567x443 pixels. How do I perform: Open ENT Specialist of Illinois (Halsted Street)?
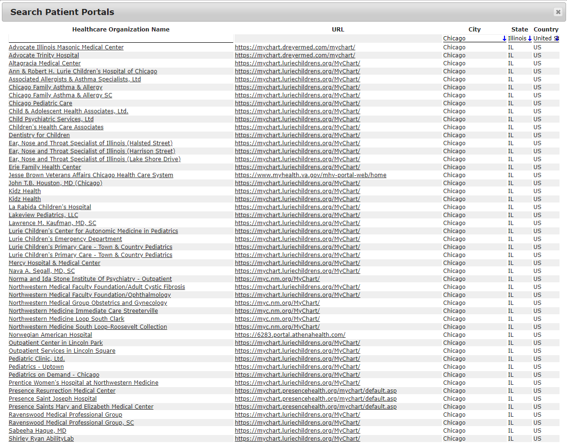tap(91, 143)
